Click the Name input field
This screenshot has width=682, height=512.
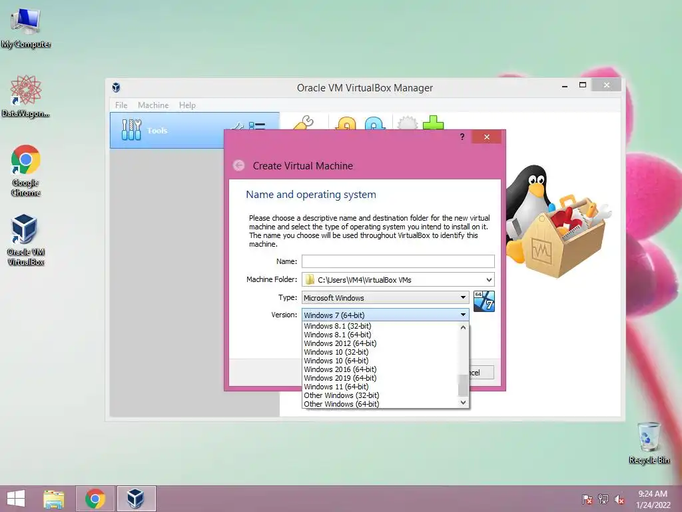(x=398, y=261)
